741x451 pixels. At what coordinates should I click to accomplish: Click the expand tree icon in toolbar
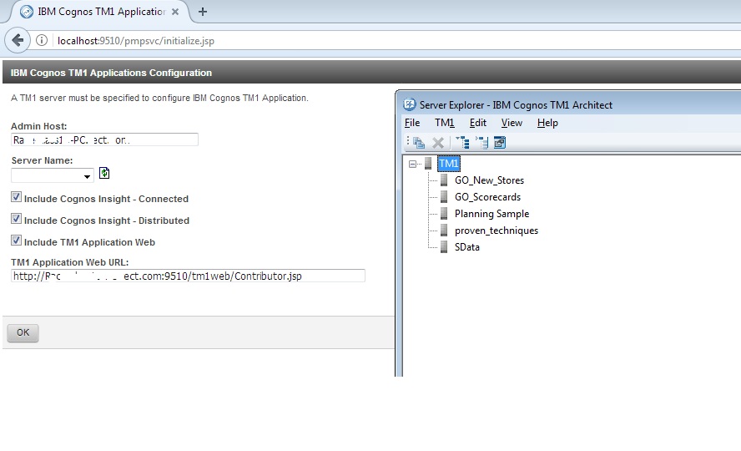(x=462, y=143)
